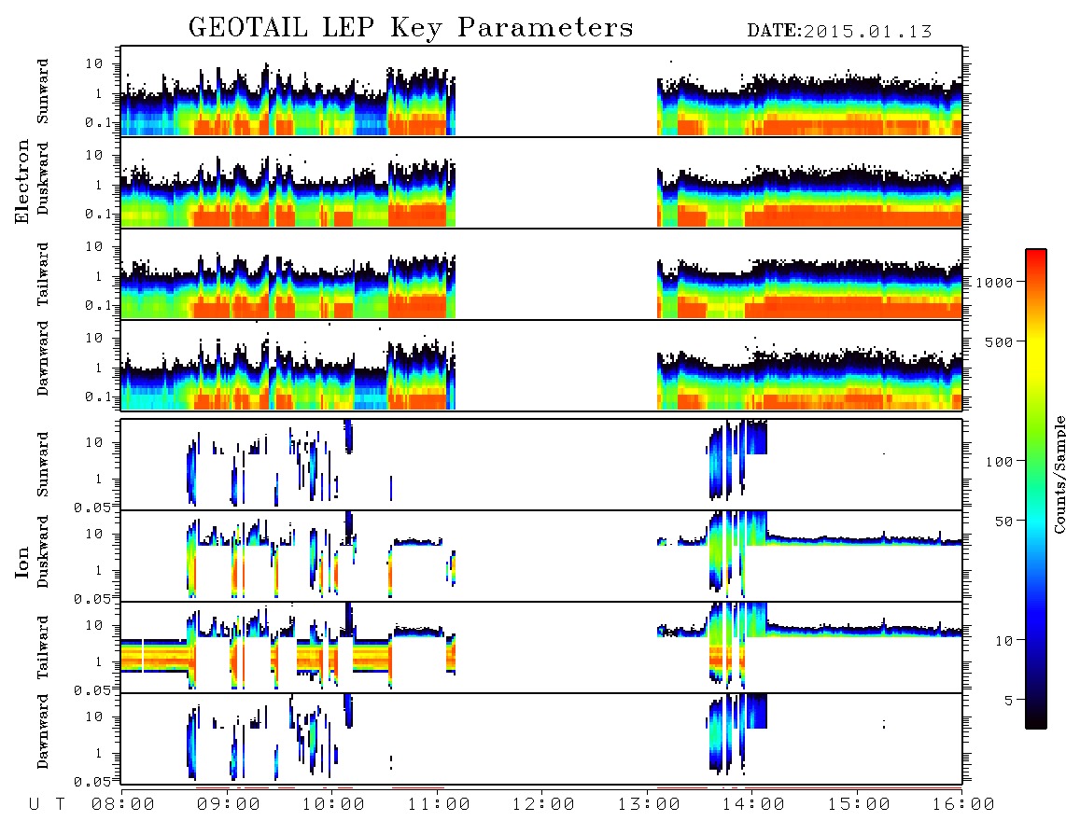Click the 50 color bar tick label
The width and height of the screenshot is (1066, 821).
click(1004, 522)
